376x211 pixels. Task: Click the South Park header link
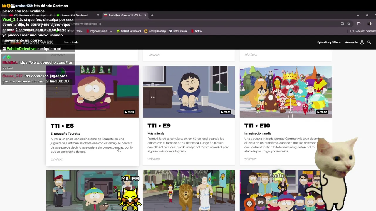71,42
